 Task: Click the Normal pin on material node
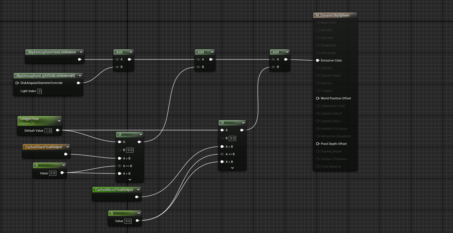pyautogui.click(x=318, y=83)
